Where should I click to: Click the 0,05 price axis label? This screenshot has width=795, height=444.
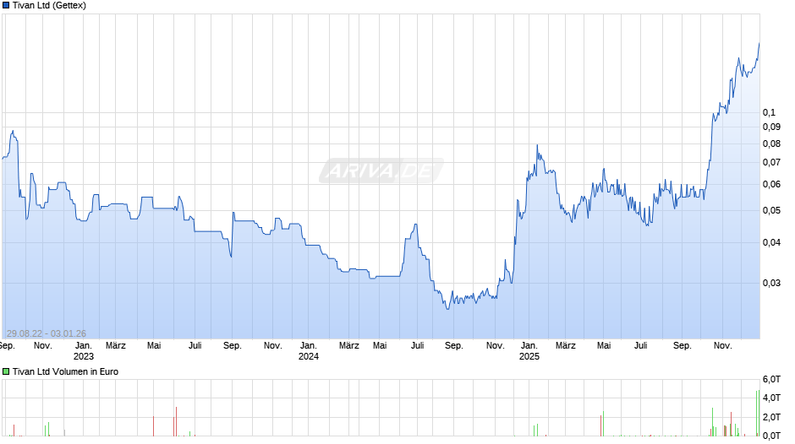[x=771, y=211]
